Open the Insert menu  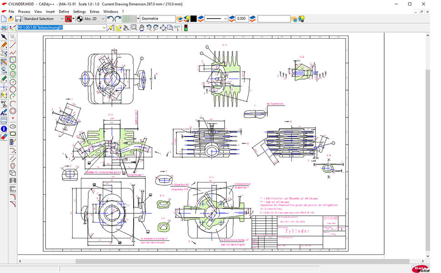pos(50,11)
